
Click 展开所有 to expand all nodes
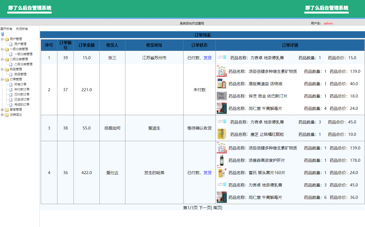tap(6, 29)
